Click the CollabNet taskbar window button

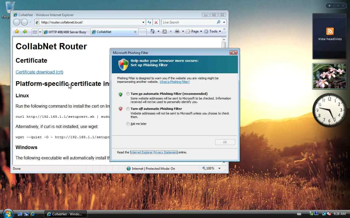pyautogui.click(x=66, y=214)
